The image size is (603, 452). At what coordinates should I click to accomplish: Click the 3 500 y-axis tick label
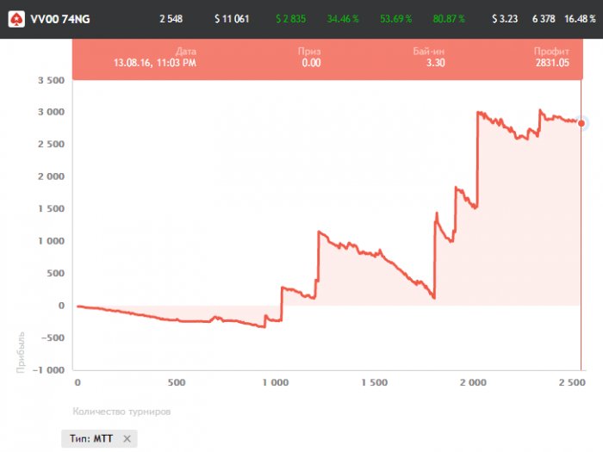(51, 80)
